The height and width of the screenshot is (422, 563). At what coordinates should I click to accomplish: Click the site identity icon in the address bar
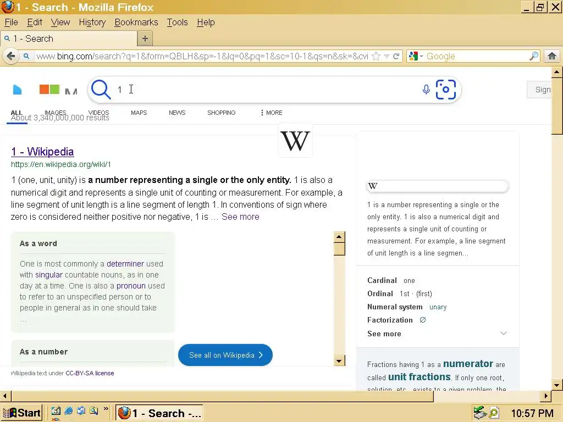pos(26,56)
